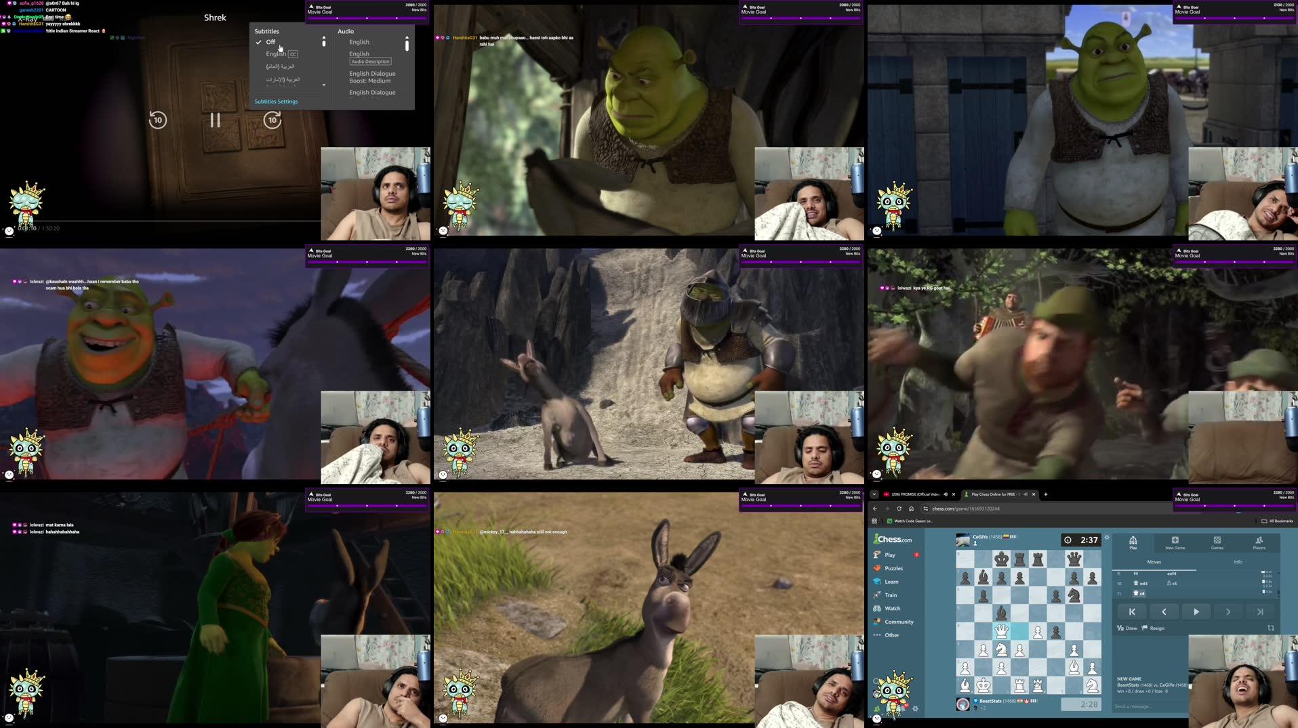Select the English CC subtitle option

(x=277, y=54)
